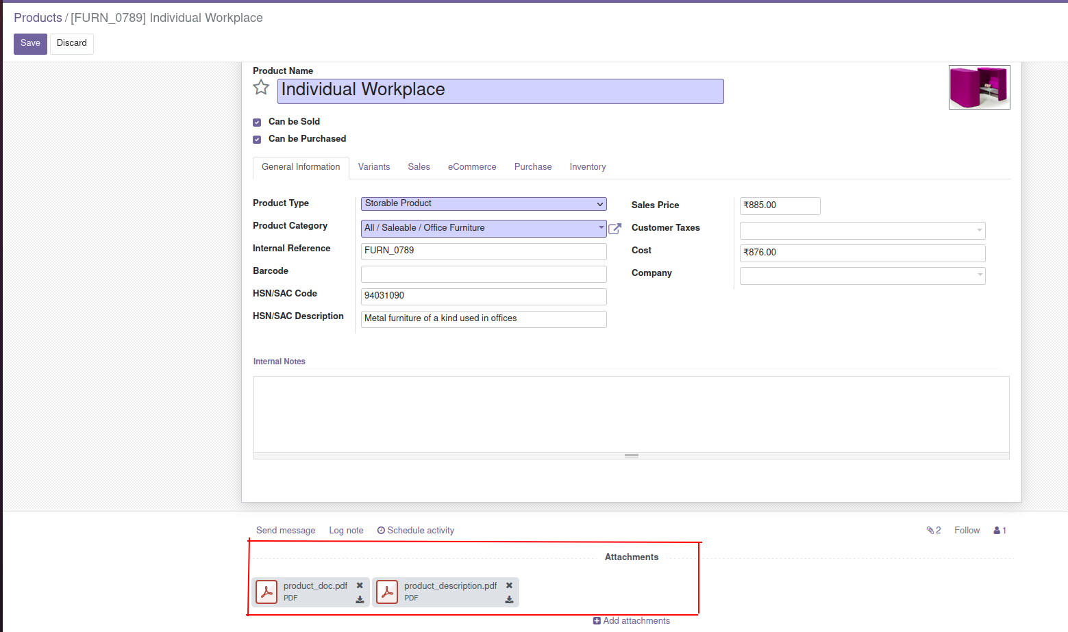The image size is (1068, 632).
Task: Edit the Product Name field
Action: tap(501, 91)
